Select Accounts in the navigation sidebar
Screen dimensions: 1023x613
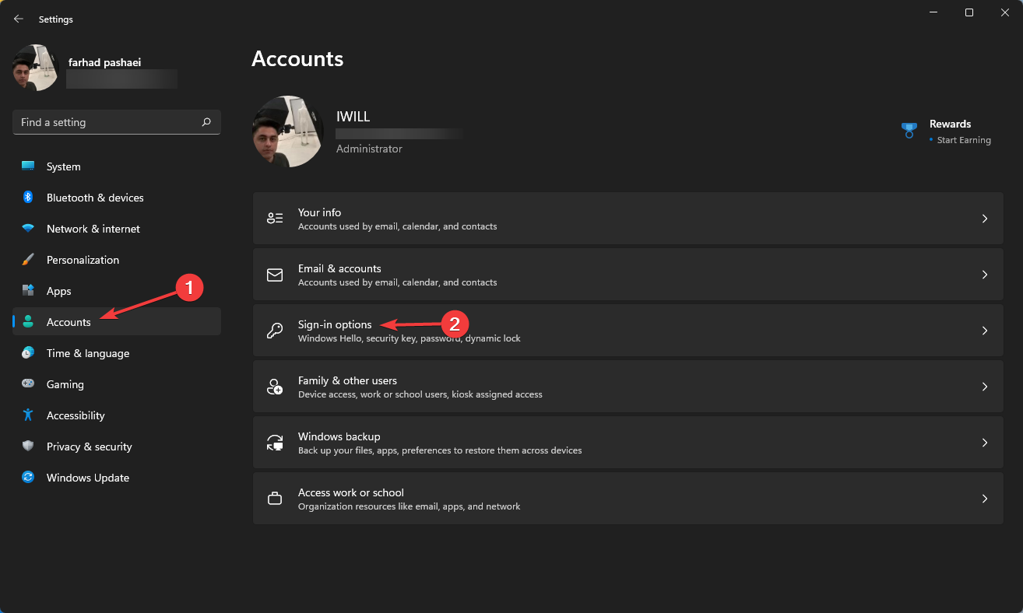[x=69, y=321]
